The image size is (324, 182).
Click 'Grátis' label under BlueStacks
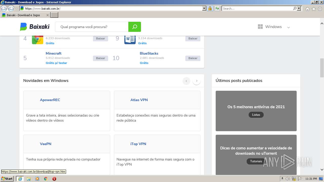tap(144, 63)
